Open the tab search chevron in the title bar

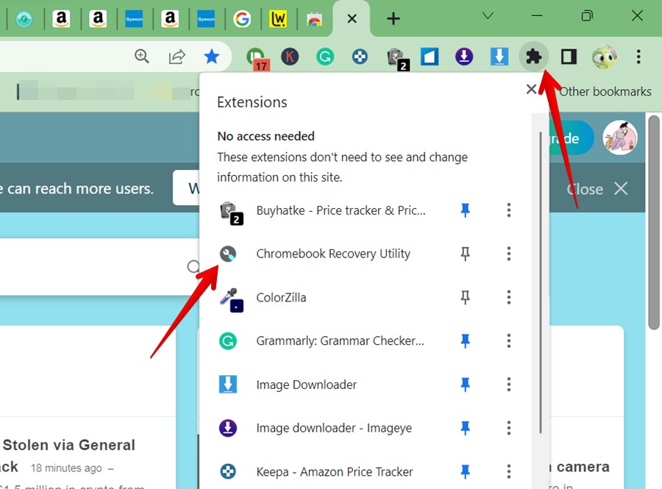487,15
